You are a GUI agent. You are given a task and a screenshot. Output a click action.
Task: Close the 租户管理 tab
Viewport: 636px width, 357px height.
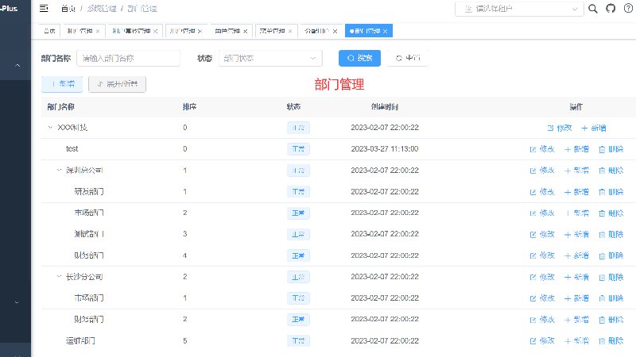coord(98,31)
